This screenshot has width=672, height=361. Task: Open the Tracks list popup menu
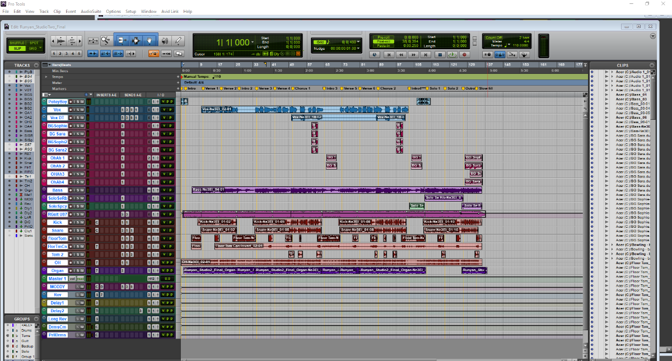pyautogui.click(x=36, y=65)
